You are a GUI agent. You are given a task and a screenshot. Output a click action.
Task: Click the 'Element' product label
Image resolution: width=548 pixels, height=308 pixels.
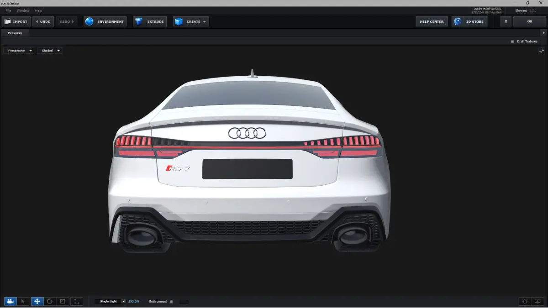tap(521, 10)
